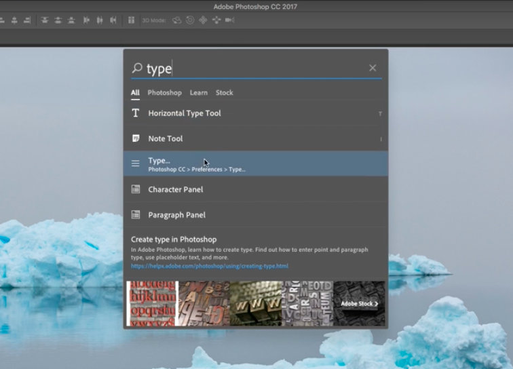The height and width of the screenshot is (369, 513).
Task: Click Distribute top edges icon
Action: coord(45,20)
